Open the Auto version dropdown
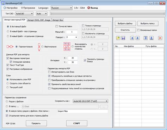 click(x=42, y=14)
